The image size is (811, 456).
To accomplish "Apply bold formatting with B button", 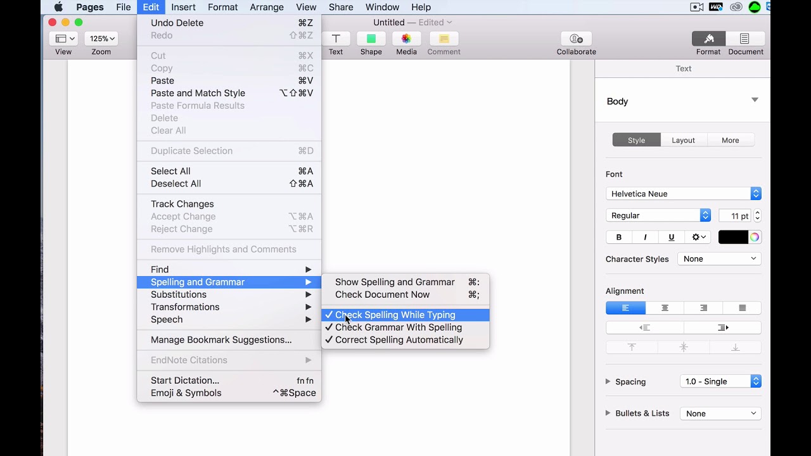I will click(619, 237).
